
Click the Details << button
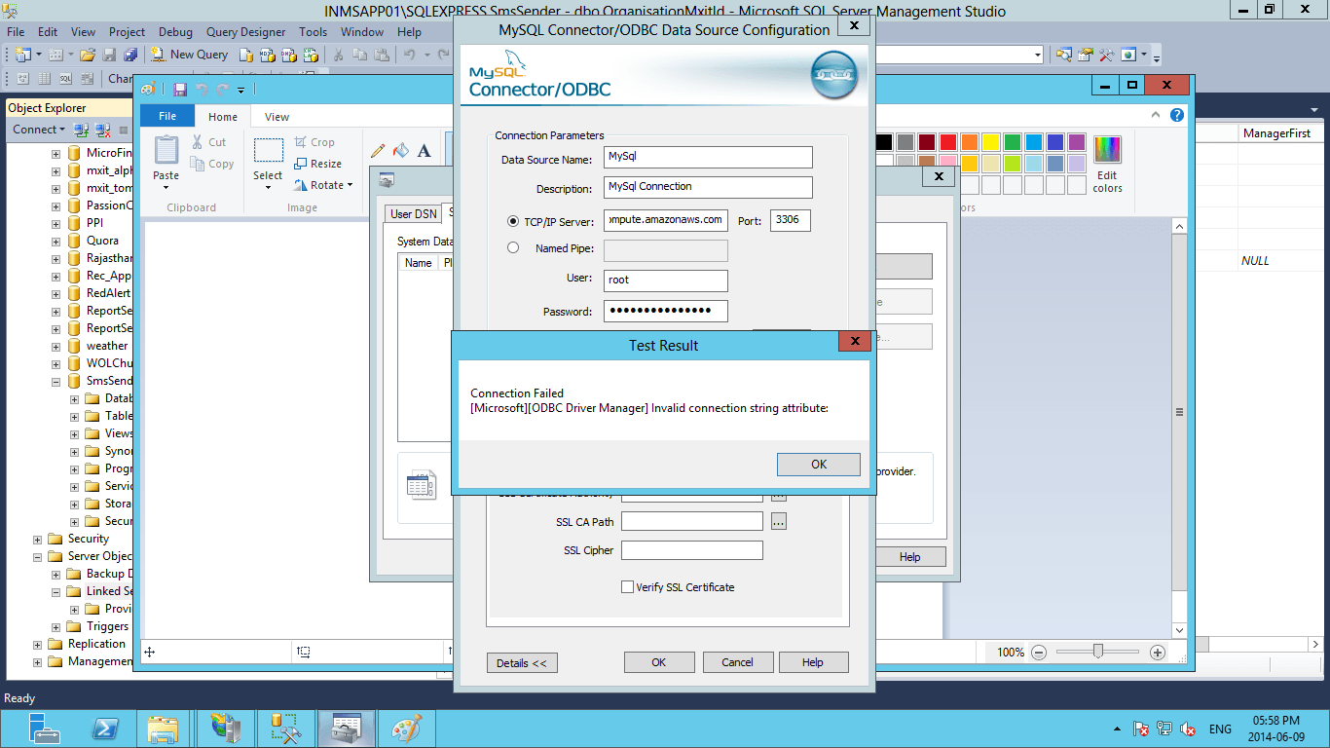click(522, 662)
